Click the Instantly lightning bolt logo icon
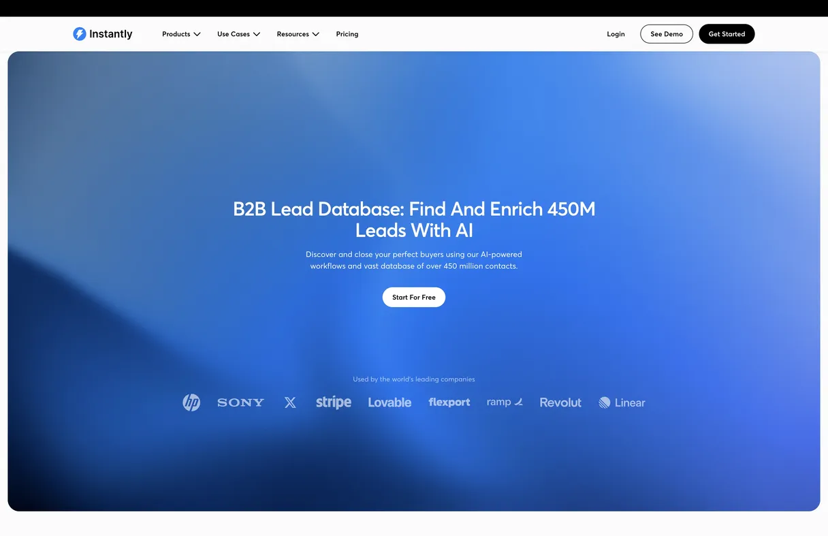Image resolution: width=828 pixels, height=536 pixels. (x=80, y=34)
